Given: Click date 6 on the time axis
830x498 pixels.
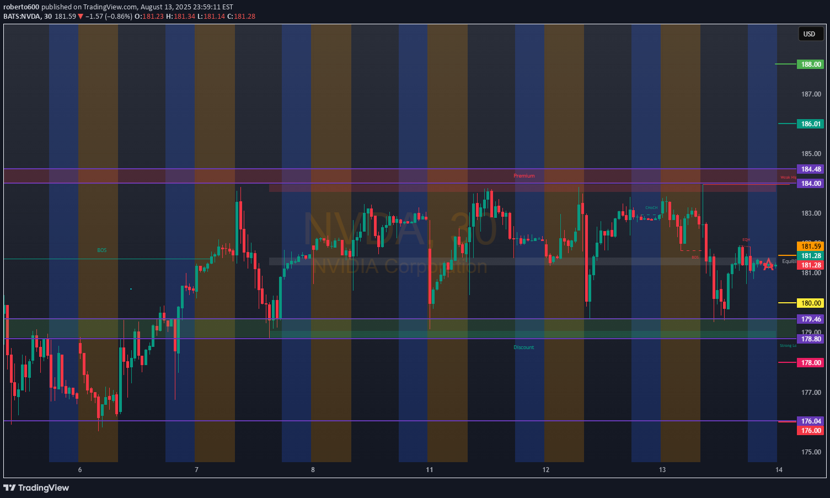Looking at the screenshot, I should 80,470.
